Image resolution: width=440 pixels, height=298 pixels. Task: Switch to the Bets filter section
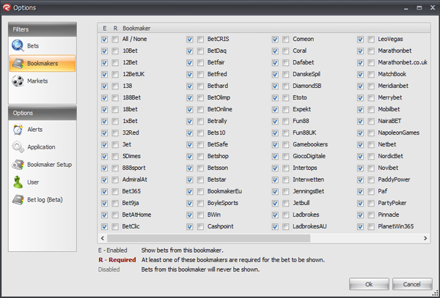[43, 46]
